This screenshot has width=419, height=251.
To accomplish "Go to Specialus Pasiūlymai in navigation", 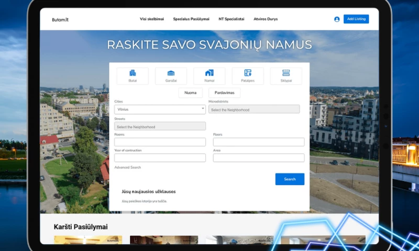I will [x=191, y=19].
